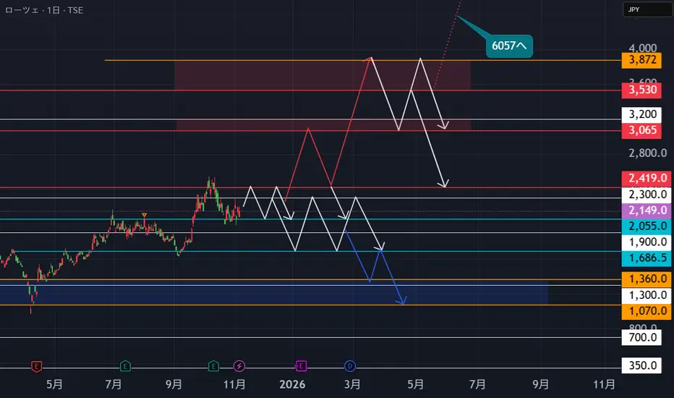Click the 2026 label on time axis

click(292, 384)
